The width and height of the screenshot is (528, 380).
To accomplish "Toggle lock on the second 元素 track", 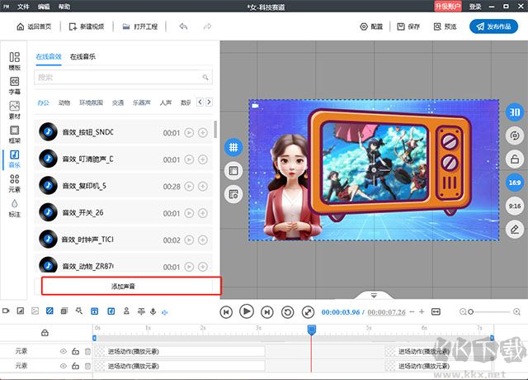I will click(x=75, y=365).
